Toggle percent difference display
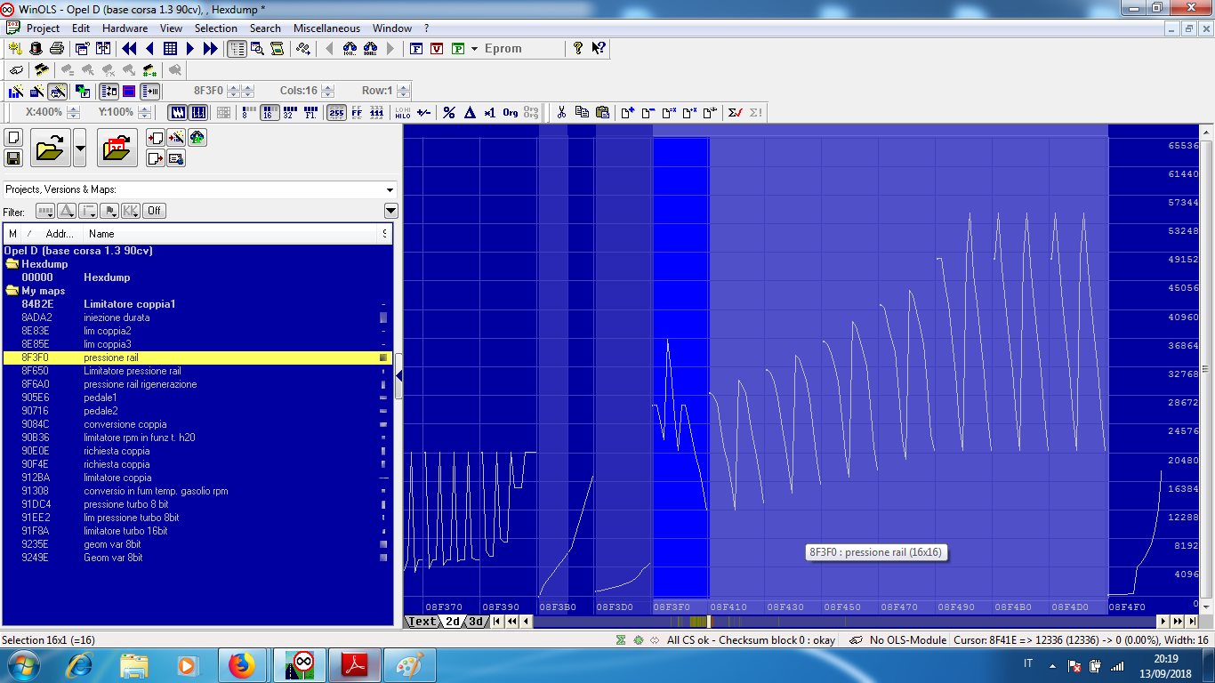The height and width of the screenshot is (683, 1215). 449,113
